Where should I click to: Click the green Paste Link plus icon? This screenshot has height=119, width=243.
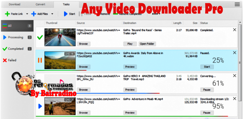(x=7, y=14)
